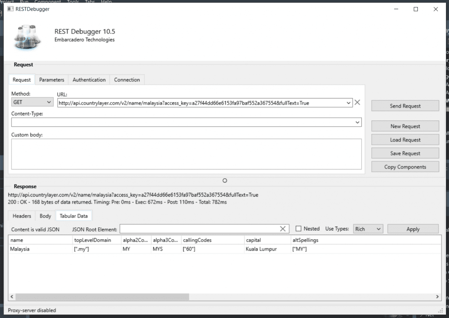Switch to the Parameters tab

click(x=52, y=80)
